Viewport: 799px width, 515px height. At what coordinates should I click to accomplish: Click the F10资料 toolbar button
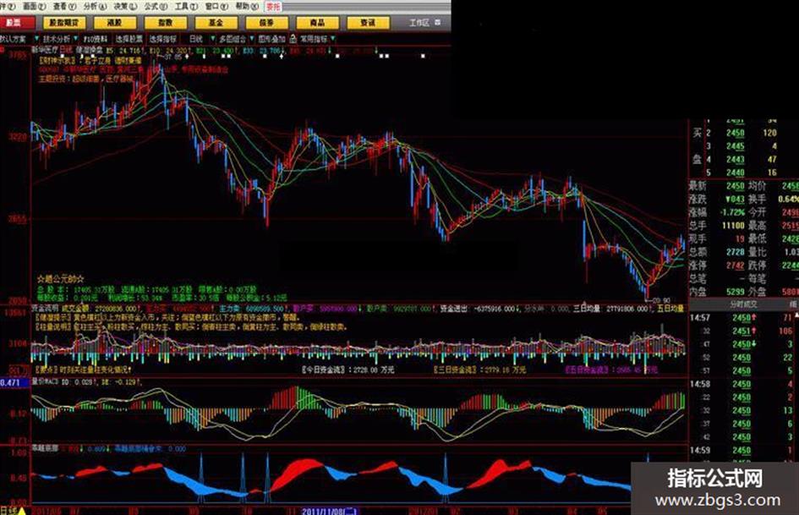(96, 39)
